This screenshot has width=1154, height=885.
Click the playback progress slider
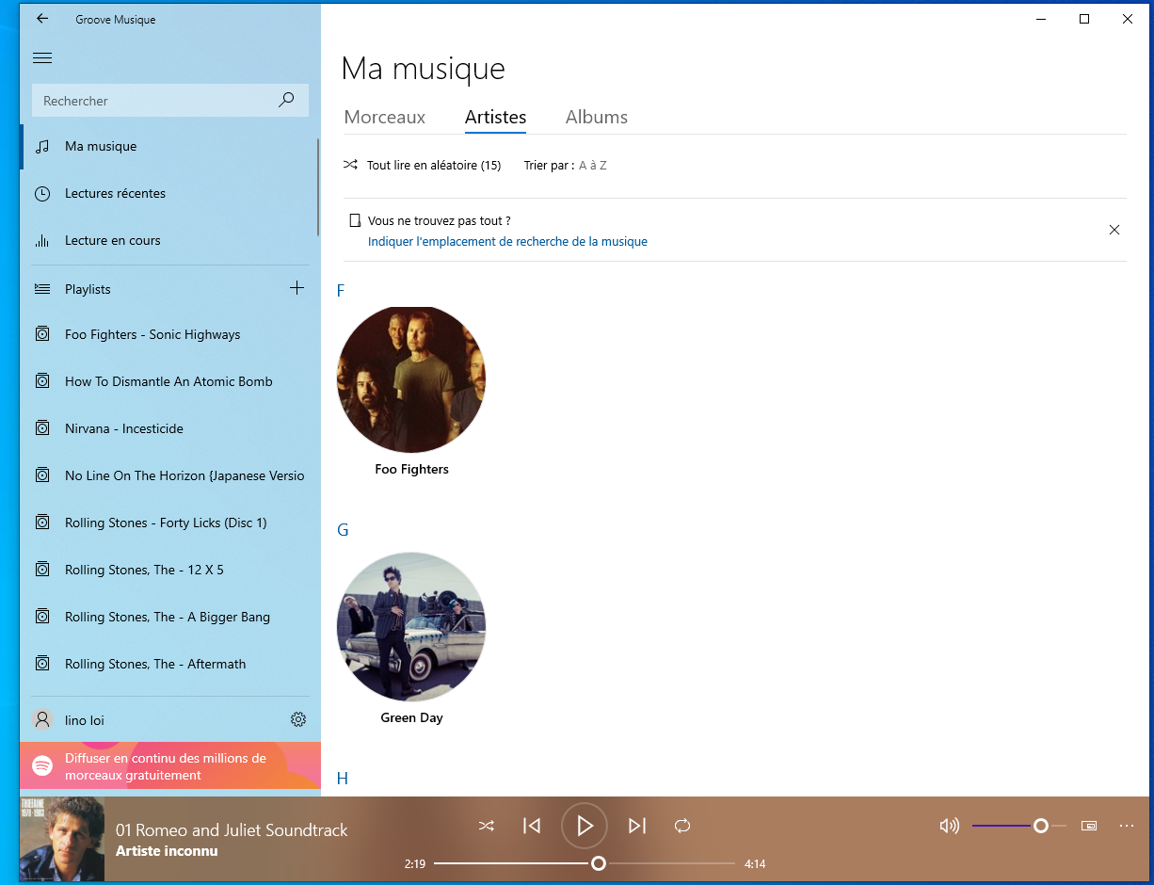click(585, 863)
